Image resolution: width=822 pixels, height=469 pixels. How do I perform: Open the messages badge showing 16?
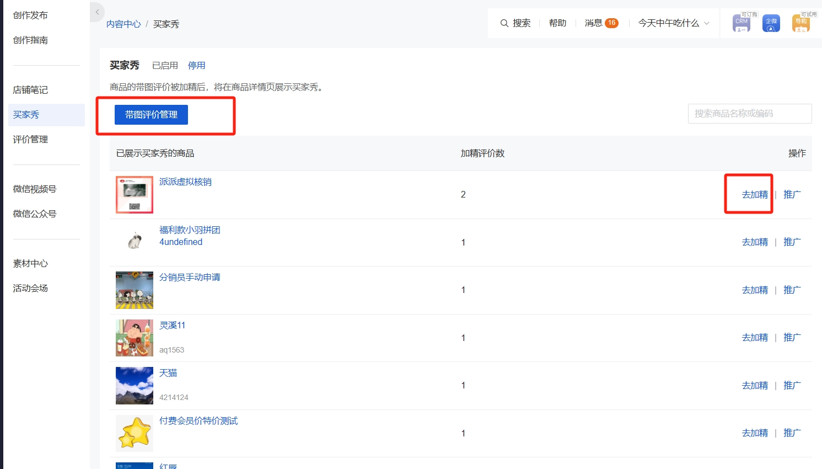611,23
